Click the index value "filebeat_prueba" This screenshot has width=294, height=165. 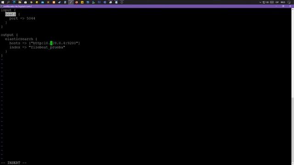(47, 47)
